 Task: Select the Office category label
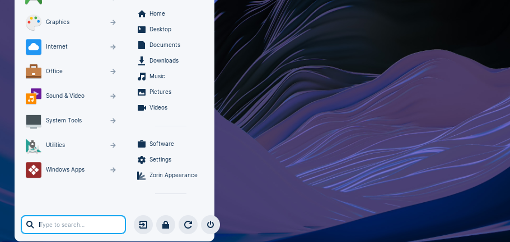point(54,71)
